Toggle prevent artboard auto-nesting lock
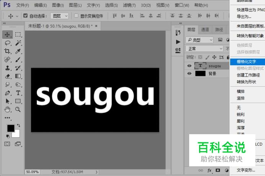The image size is (265, 176). pyautogui.click(x=221, y=57)
